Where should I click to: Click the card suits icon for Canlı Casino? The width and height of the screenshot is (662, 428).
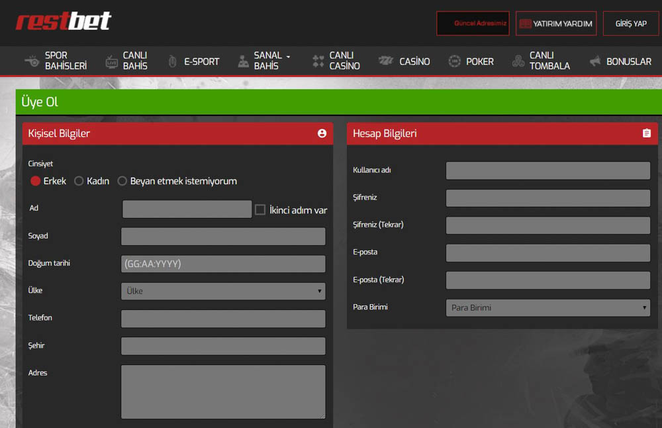tap(318, 62)
